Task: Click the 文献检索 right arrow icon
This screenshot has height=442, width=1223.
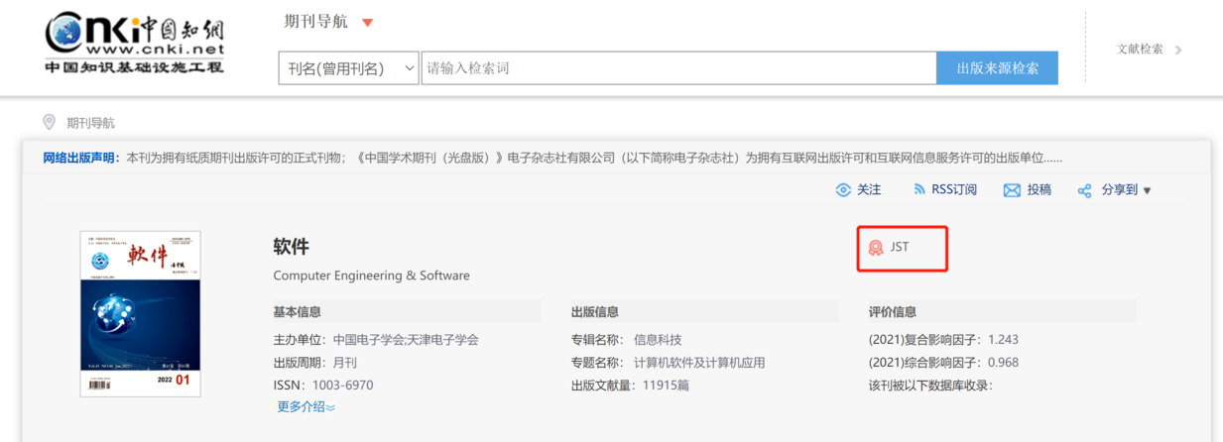Action: coord(1178,50)
